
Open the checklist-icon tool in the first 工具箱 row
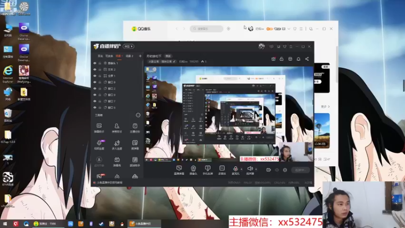tap(135, 128)
